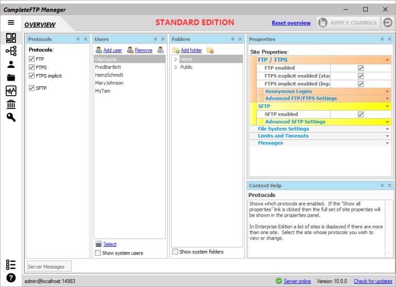396x287 pixels.
Task: Open the Users icon in sidebar
Action: [11, 64]
